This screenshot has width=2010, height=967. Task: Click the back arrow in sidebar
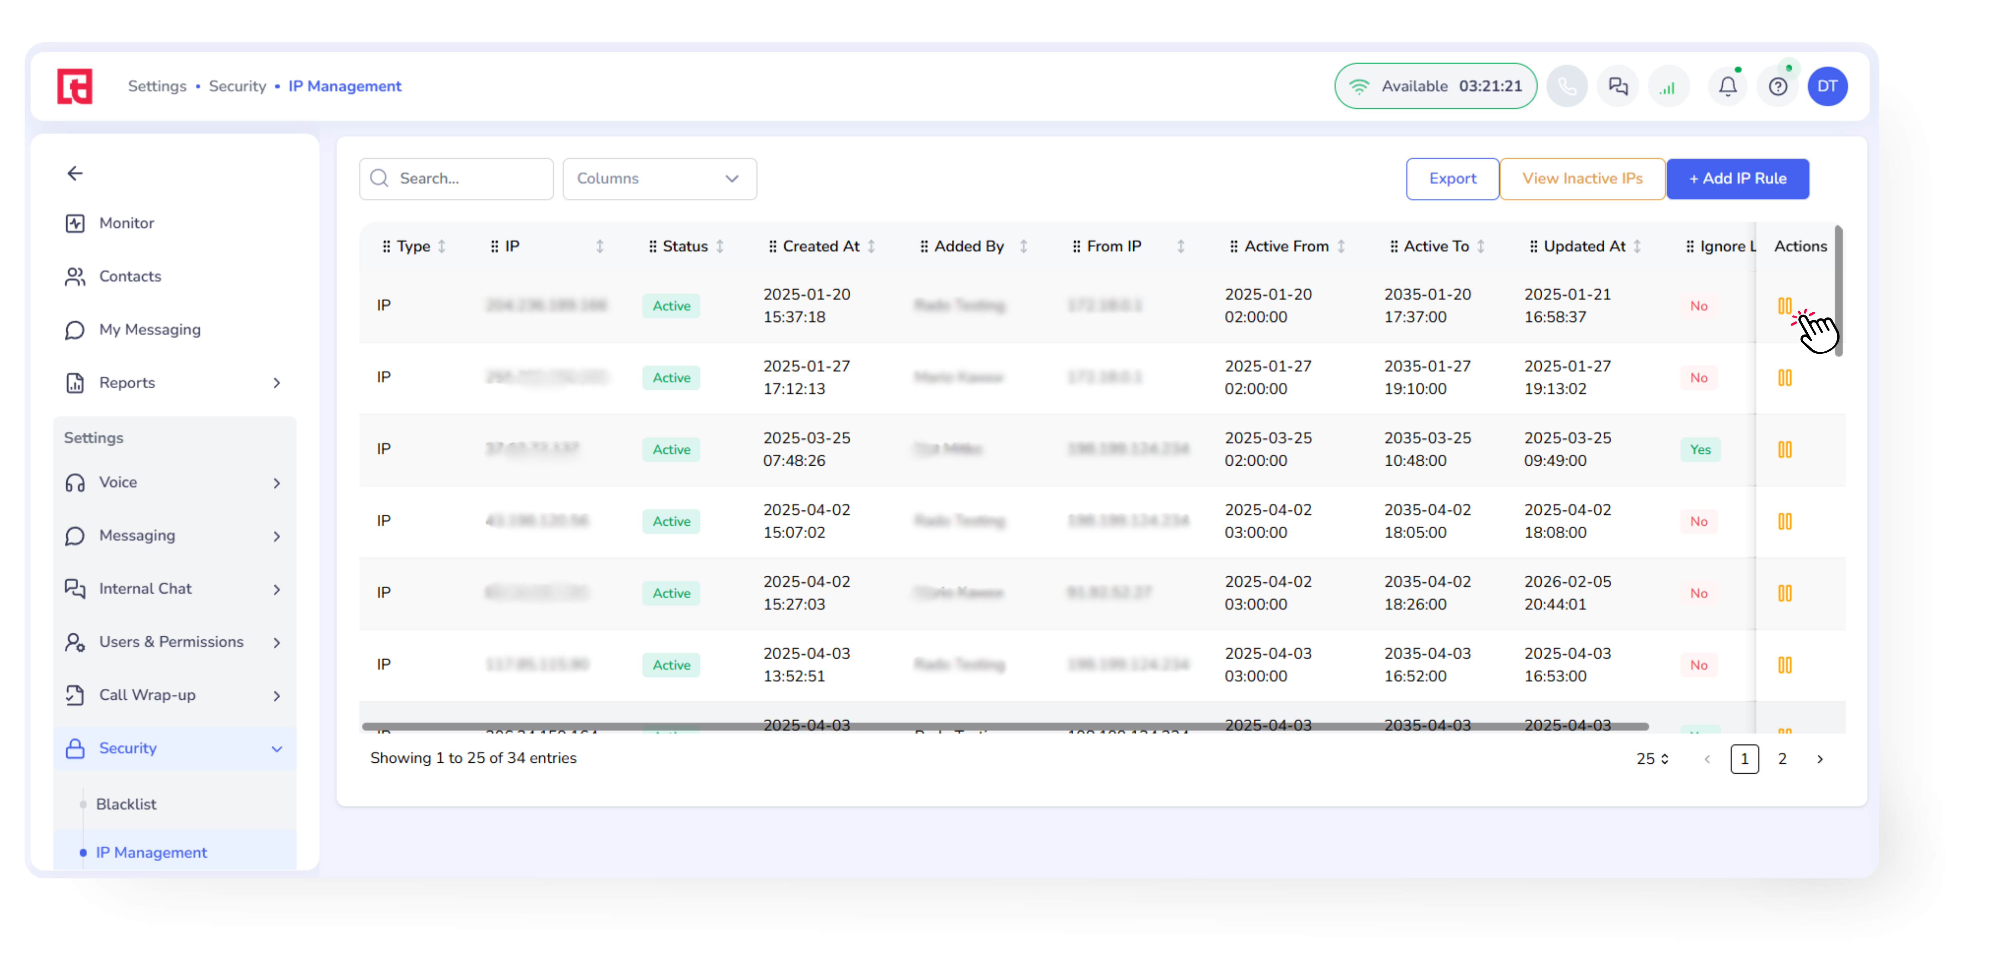coord(75,173)
